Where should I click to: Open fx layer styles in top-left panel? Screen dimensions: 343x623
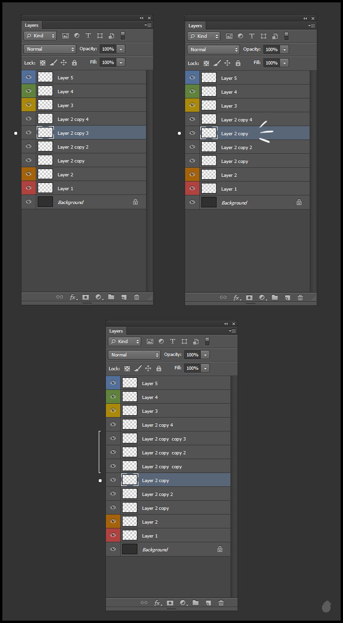[x=73, y=297]
